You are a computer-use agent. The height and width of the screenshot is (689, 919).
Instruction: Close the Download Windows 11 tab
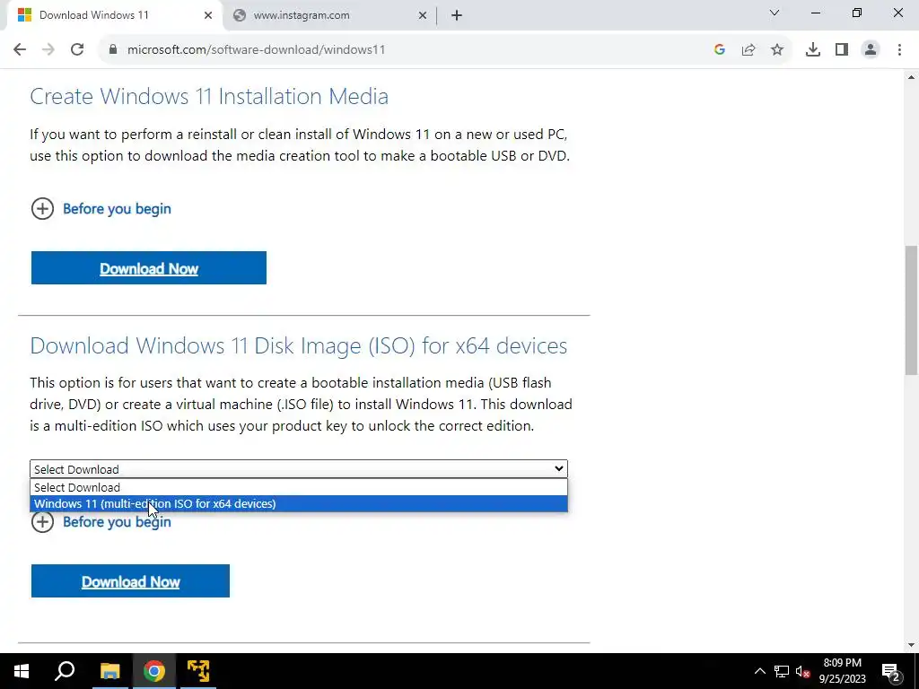pyautogui.click(x=208, y=15)
